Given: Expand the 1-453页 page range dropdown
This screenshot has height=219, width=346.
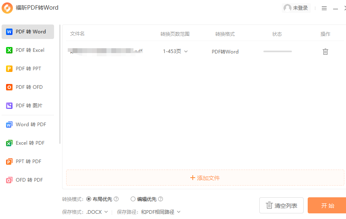Looking at the screenshot, I should (175, 51).
